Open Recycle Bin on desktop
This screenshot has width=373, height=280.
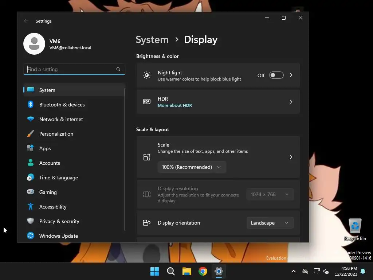coord(355,229)
